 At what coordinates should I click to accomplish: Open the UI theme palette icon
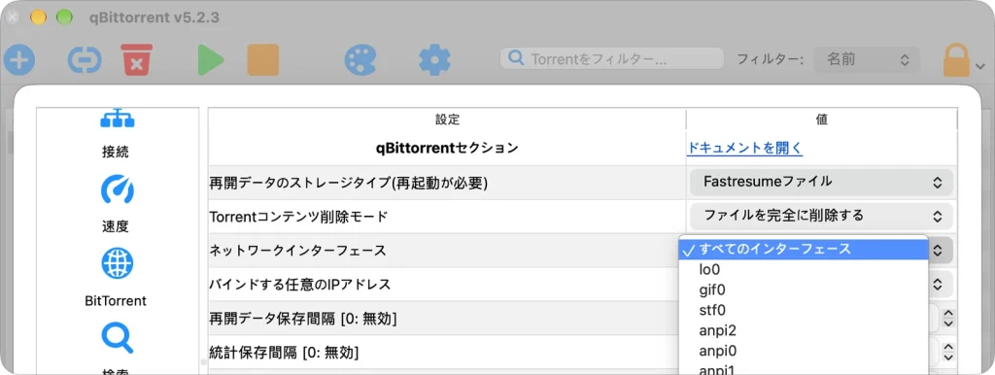[360, 61]
